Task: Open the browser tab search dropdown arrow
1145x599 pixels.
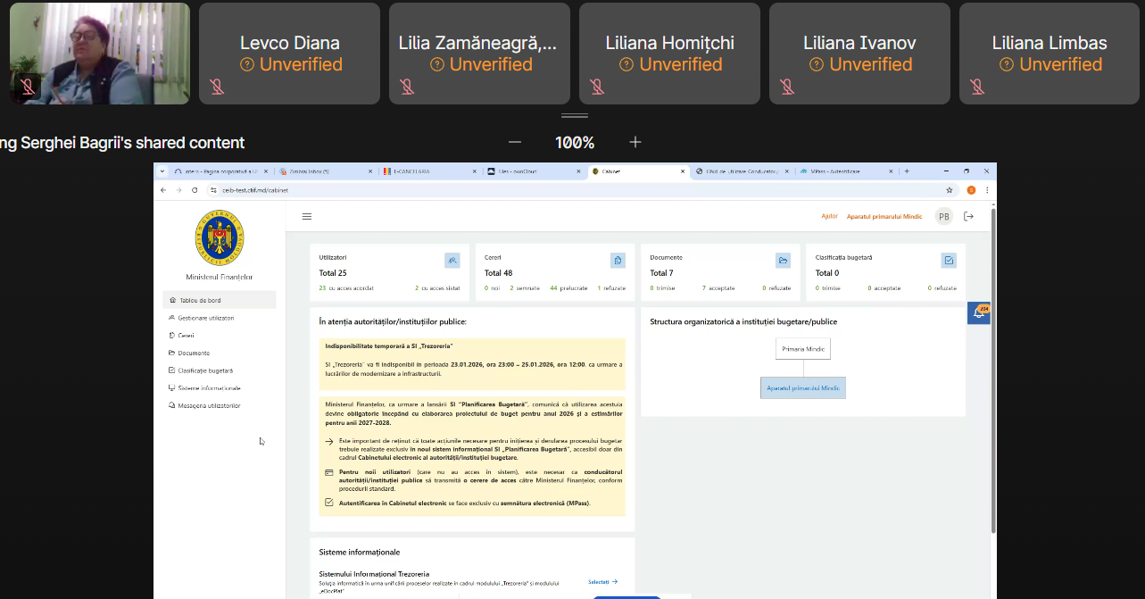Action: pos(162,171)
